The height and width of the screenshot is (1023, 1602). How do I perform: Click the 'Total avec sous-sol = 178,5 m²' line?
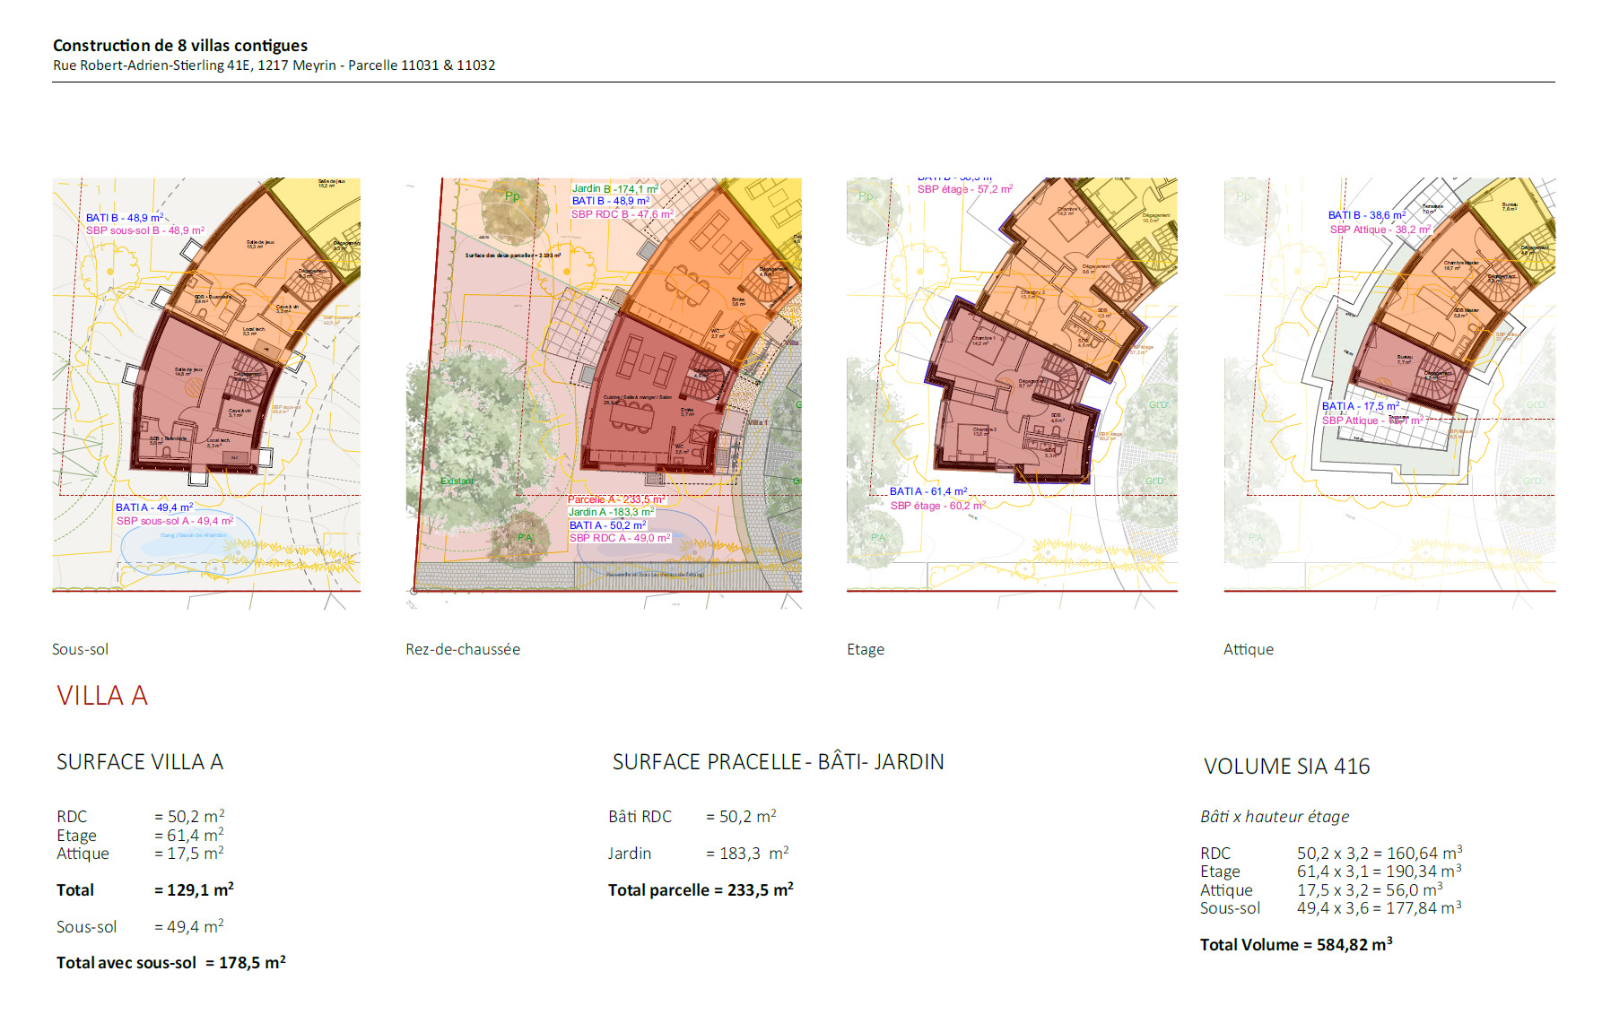(171, 962)
